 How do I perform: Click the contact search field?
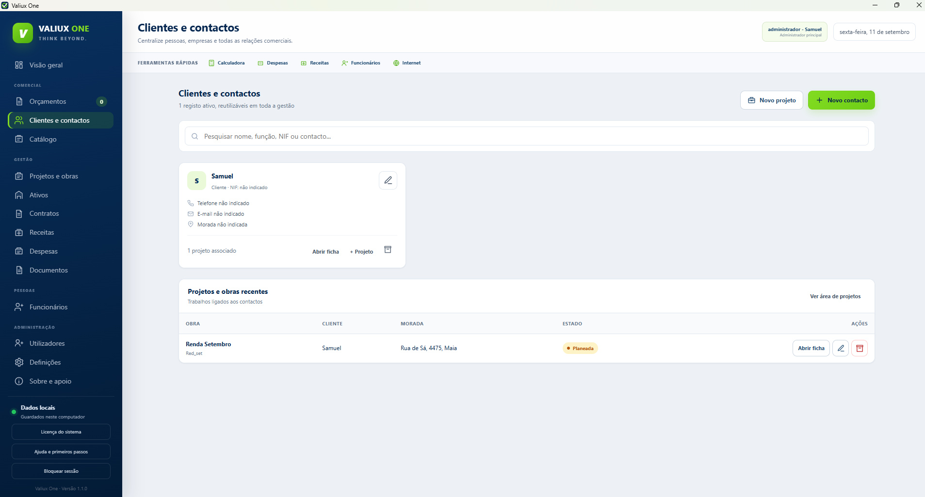[x=527, y=136]
